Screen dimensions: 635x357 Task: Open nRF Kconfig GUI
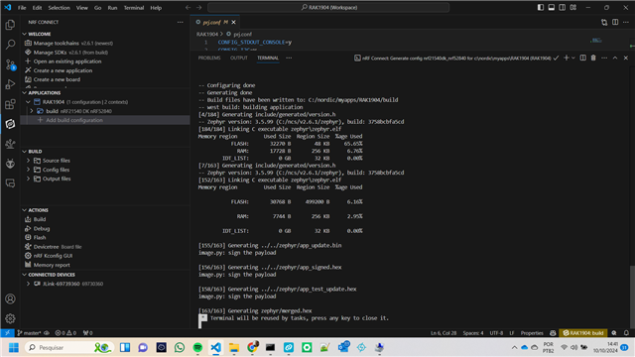(x=53, y=256)
